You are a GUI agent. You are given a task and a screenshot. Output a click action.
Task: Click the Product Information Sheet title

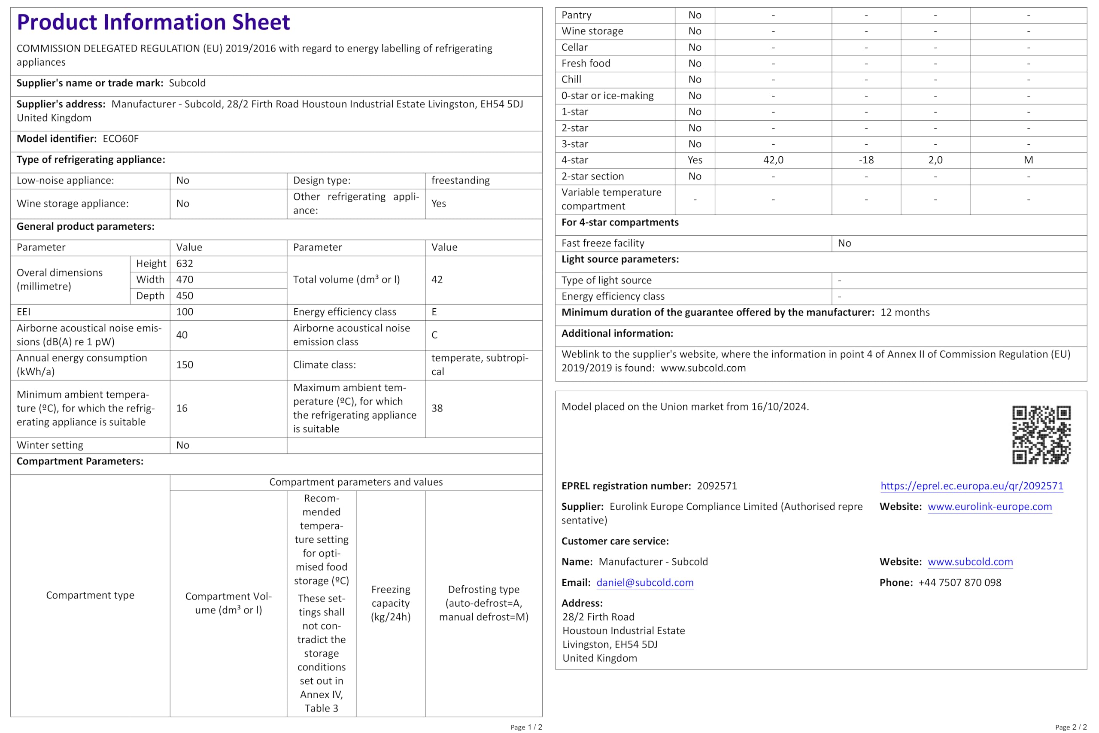(x=153, y=22)
